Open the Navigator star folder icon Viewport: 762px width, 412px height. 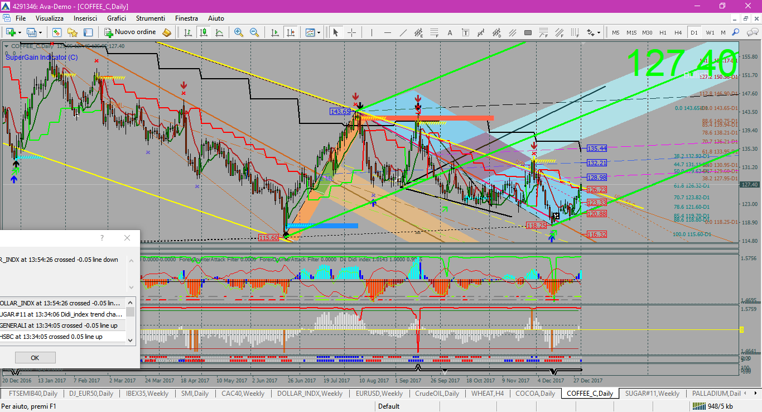(71, 32)
